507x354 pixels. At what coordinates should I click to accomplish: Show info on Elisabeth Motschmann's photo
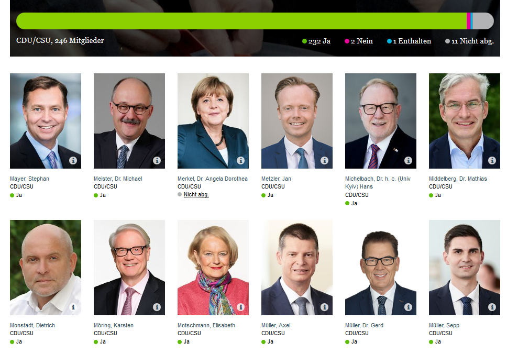[240, 307]
